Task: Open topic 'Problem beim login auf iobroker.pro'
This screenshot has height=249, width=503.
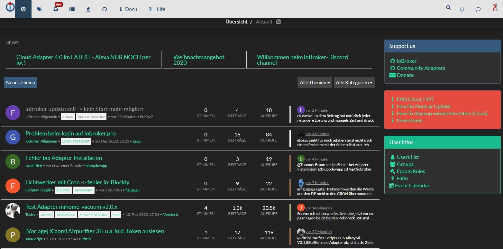Action: click(70, 134)
